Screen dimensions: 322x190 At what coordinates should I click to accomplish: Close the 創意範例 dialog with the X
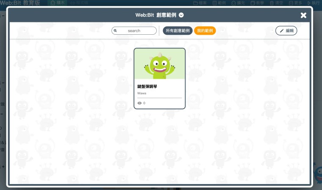pos(303,15)
